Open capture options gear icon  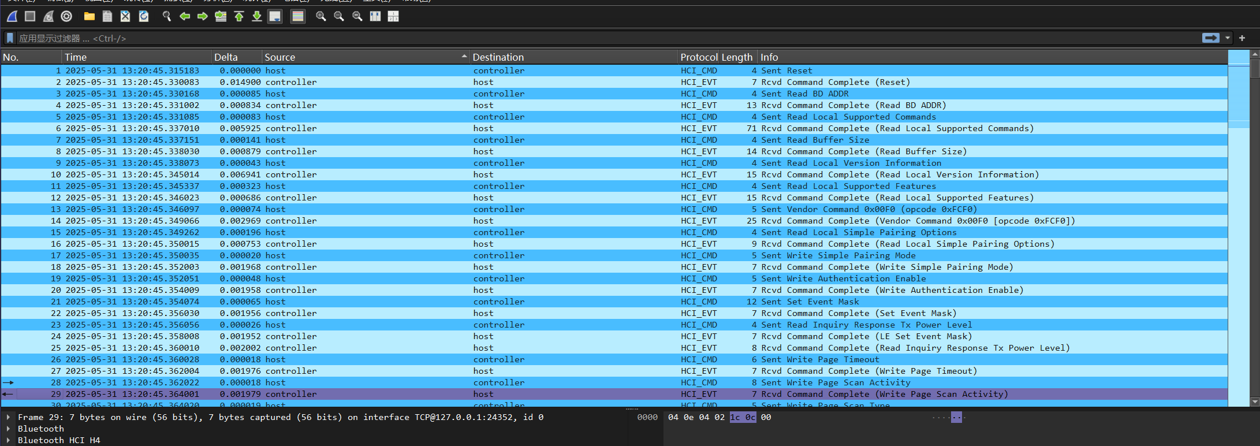click(x=66, y=16)
